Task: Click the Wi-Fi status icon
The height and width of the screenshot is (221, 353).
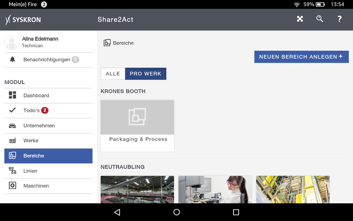Action: [297, 4]
